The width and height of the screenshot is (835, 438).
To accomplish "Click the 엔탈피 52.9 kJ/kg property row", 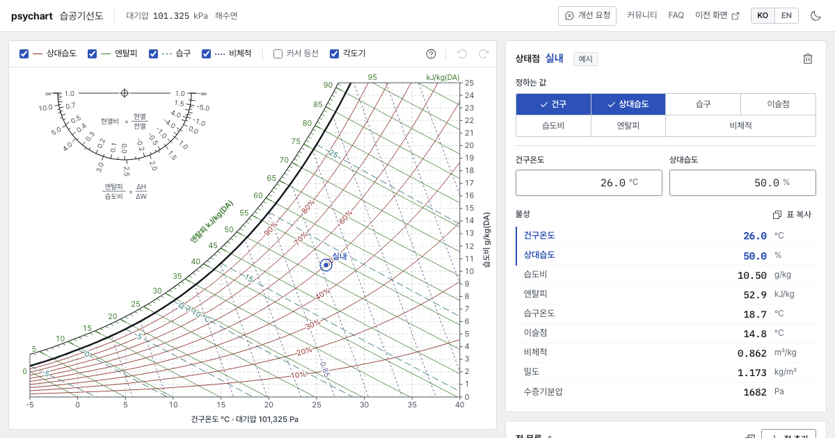I will [x=665, y=294].
